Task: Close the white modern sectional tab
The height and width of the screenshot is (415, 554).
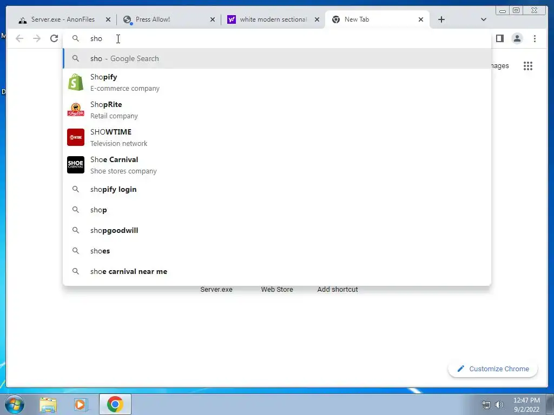Action: point(317,20)
